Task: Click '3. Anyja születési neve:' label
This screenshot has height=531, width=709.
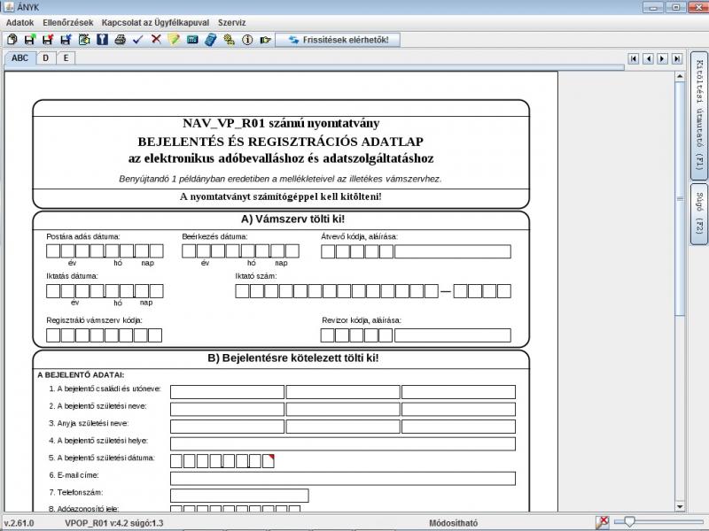Action: pyautogui.click(x=90, y=423)
